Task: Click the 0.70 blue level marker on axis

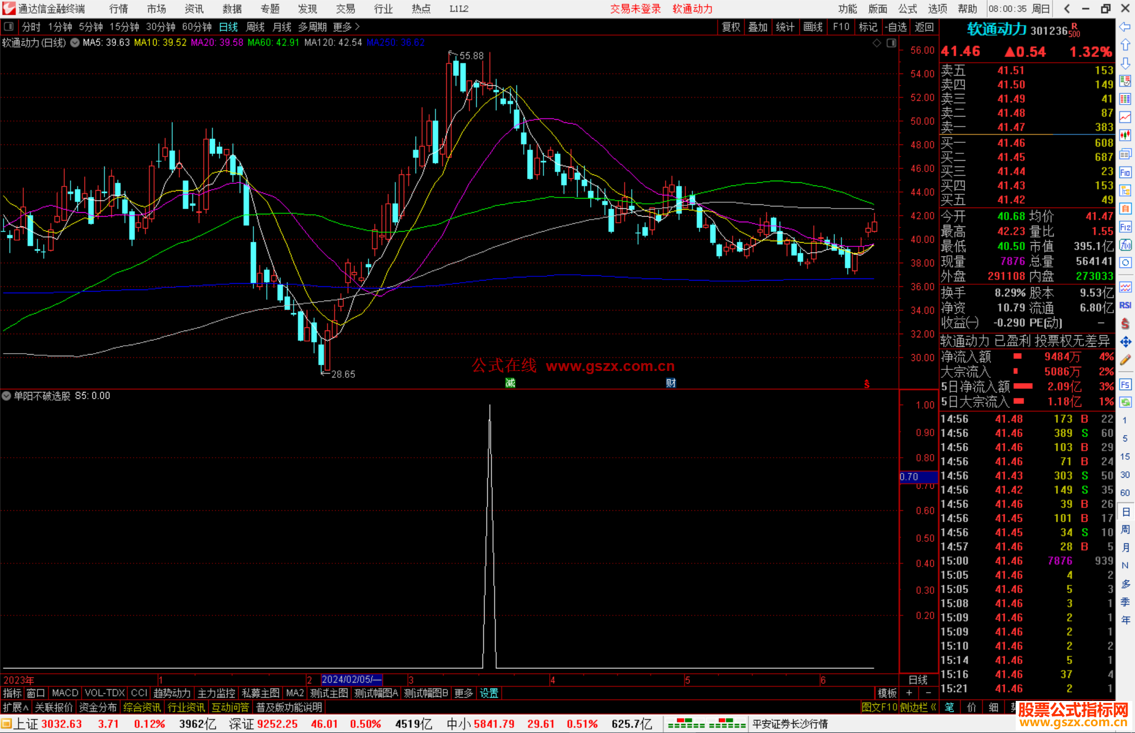Action: click(918, 477)
